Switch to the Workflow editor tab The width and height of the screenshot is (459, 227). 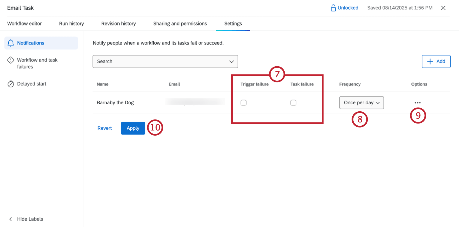(25, 24)
